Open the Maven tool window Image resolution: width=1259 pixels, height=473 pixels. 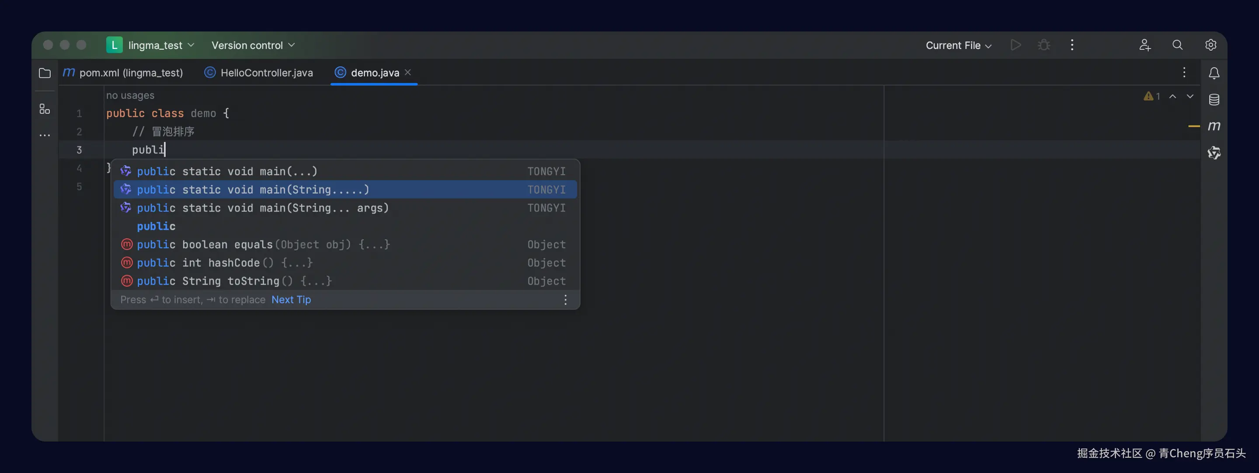[1214, 126]
